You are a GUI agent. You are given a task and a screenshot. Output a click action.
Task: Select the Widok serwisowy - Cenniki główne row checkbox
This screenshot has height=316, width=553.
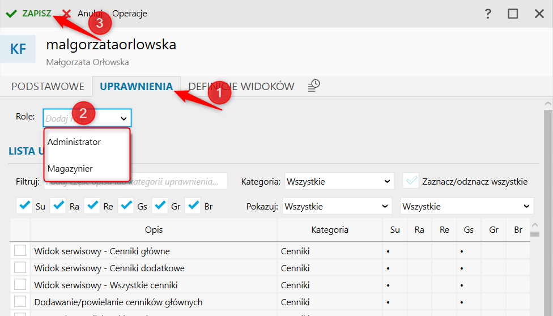(20, 250)
